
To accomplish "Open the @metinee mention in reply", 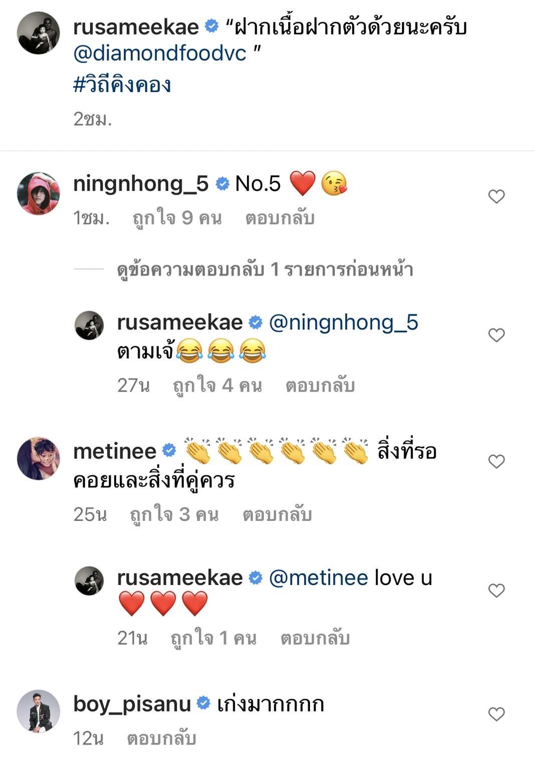I will pos(319,578).
